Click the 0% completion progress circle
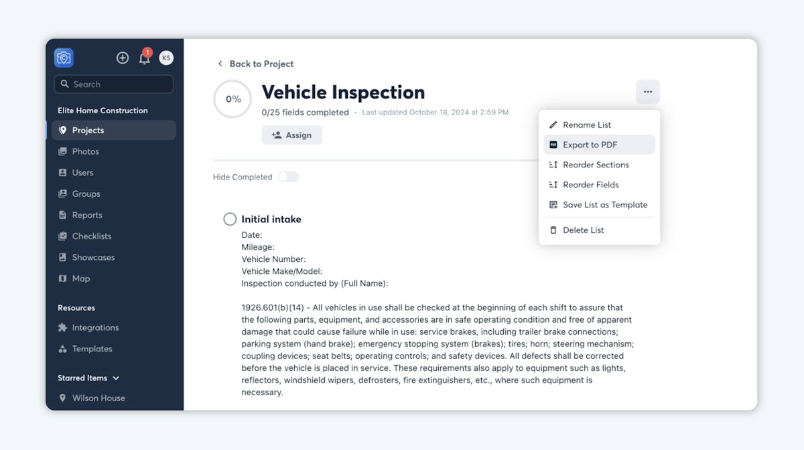This screenshot has height=450, width=804. [x=232, y=99]
